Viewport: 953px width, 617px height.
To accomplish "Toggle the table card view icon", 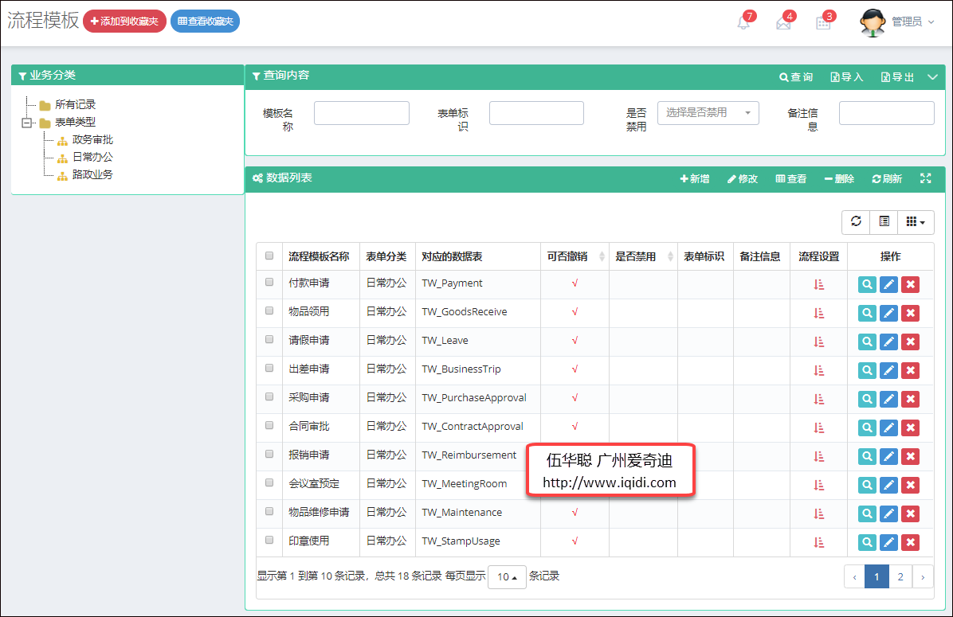I will (x=884, y=221).
